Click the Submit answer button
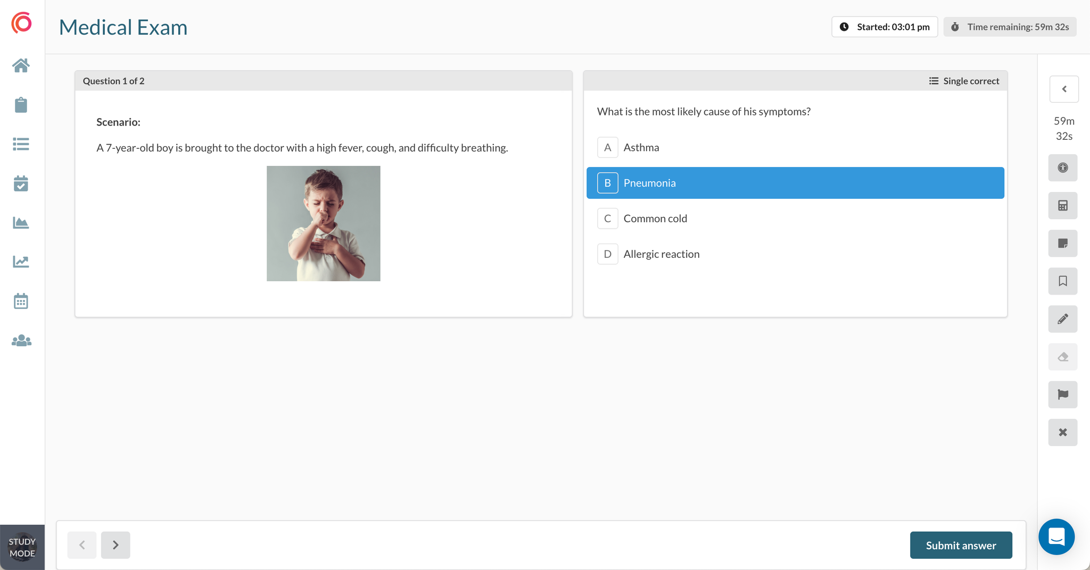Screen dimensions: 1090x570 point(961,545)
